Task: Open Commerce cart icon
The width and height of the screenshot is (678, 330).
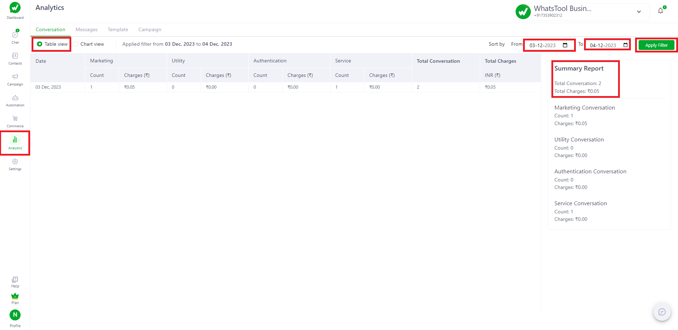Action: (x=15, y=118)
